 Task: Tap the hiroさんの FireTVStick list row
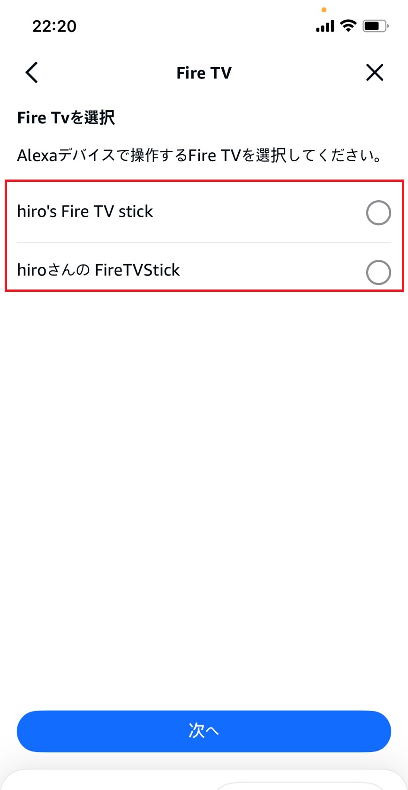tap(188, 270)
